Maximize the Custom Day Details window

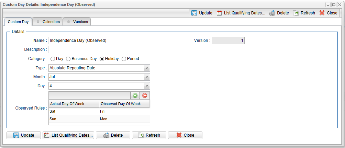coord(334,5)
